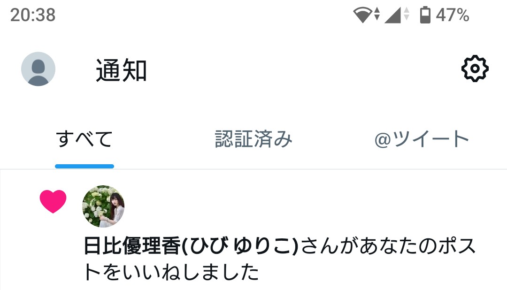Tap the cellular signal strength icon
Viewport: 507px width, 290px height.
point(392,15)
